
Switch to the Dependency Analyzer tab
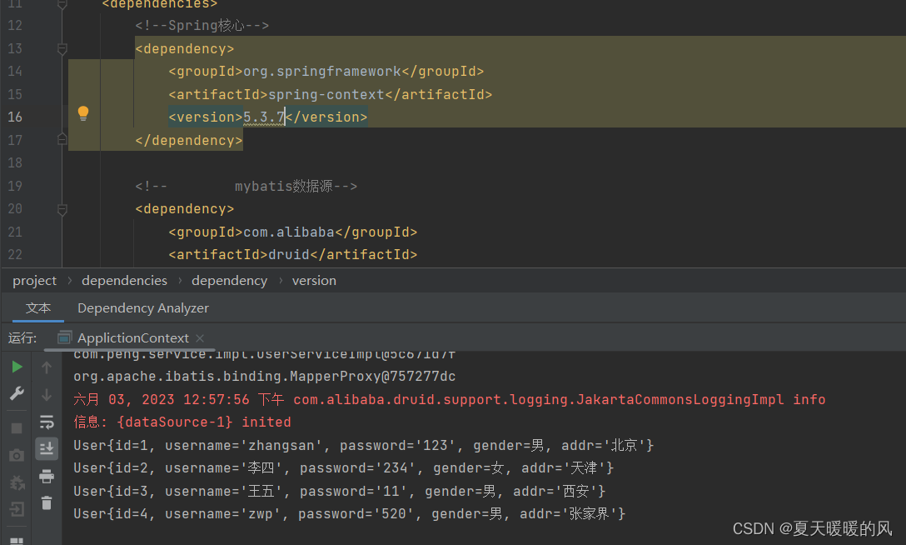(143, 308)
